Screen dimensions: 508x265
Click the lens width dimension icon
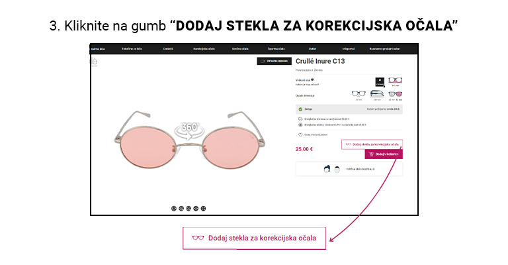396,94
